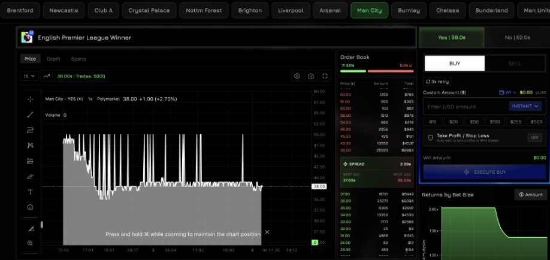Switch to the Price tab
The image size is (550, 260).
coord(30,59)
